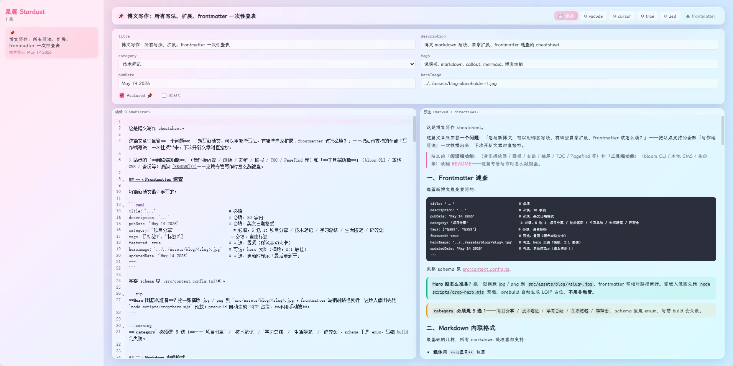This screenshot has width=733, height=366.
Task: Click editor line 'pubDate: May 14 2026'
Action: (x=153, y=224)
